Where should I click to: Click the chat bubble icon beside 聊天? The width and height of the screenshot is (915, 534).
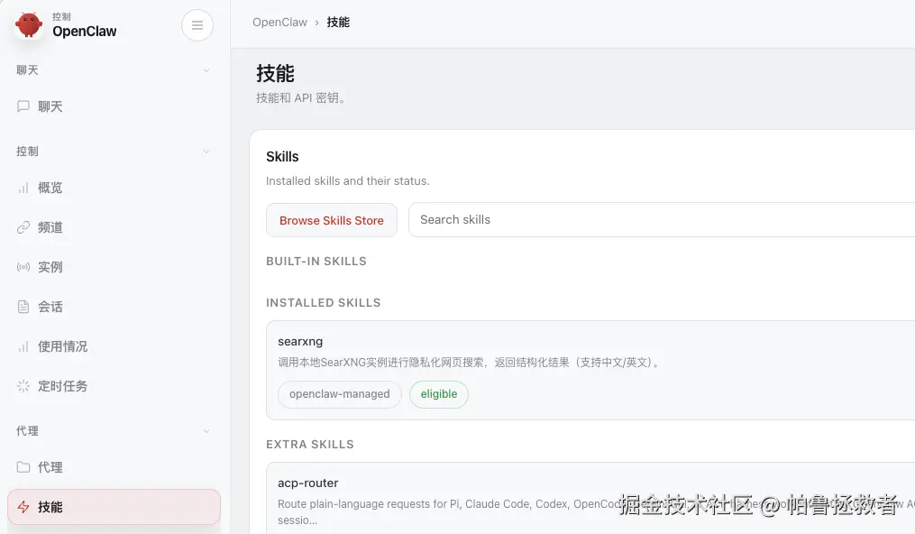[23, 106]
